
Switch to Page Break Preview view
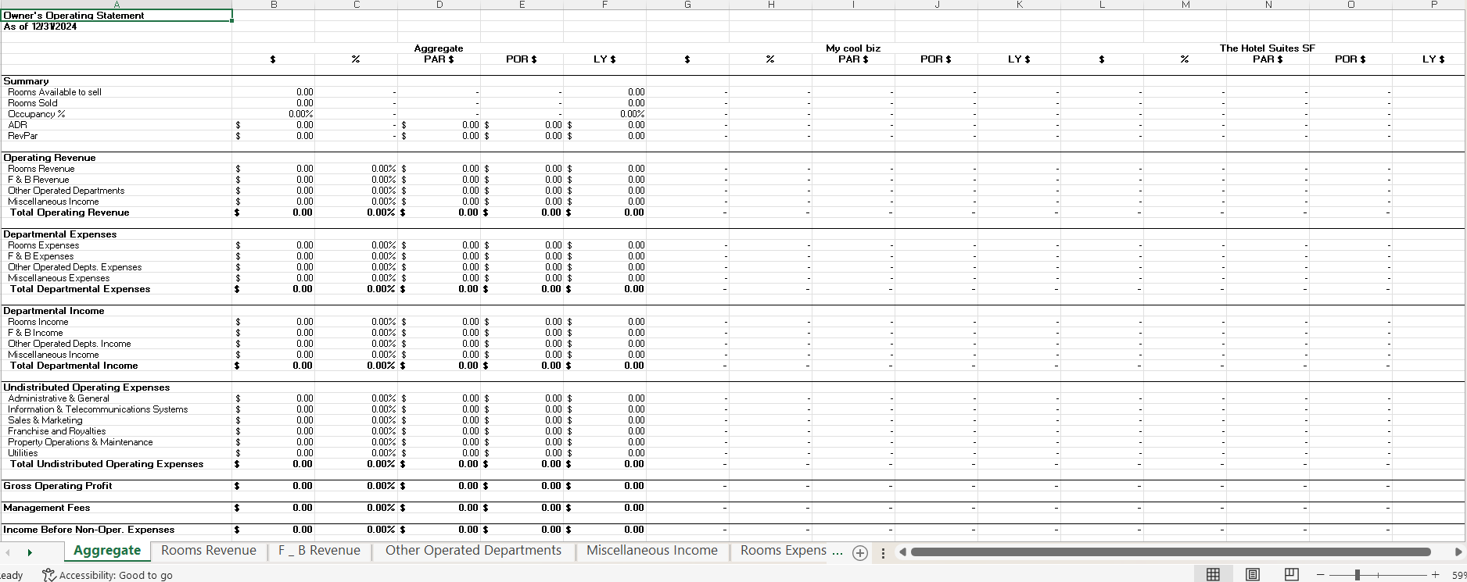[1292, 575]
